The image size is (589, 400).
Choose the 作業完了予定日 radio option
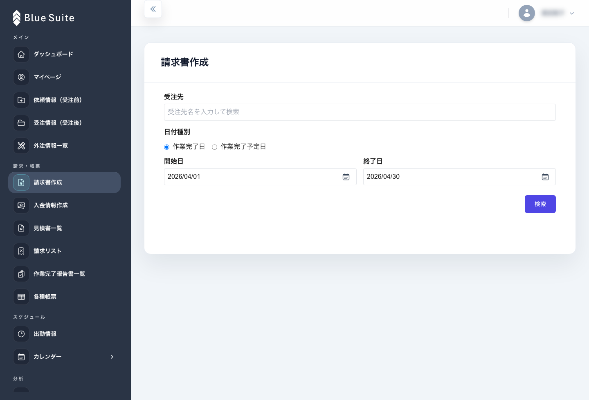coord(214,147)
